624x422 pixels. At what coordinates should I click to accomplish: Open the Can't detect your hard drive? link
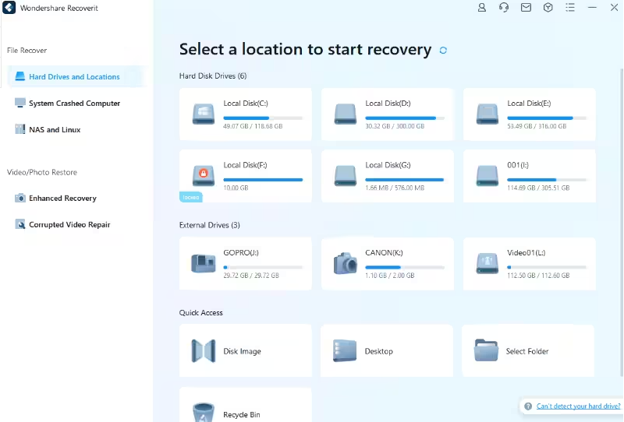578,406
